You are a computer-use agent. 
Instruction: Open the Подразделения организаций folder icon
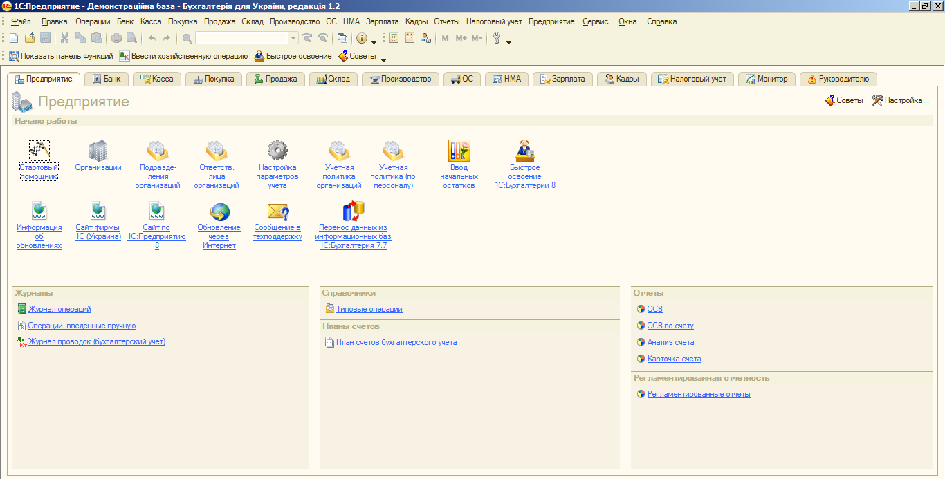[x=158, y=150]
